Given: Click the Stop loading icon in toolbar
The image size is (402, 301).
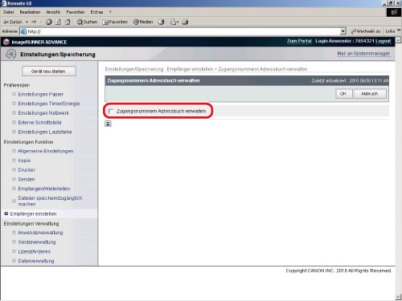Looking at the screenshot, I should 49,22.
